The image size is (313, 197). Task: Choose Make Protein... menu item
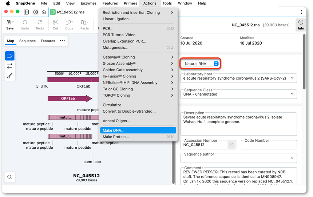138,137
